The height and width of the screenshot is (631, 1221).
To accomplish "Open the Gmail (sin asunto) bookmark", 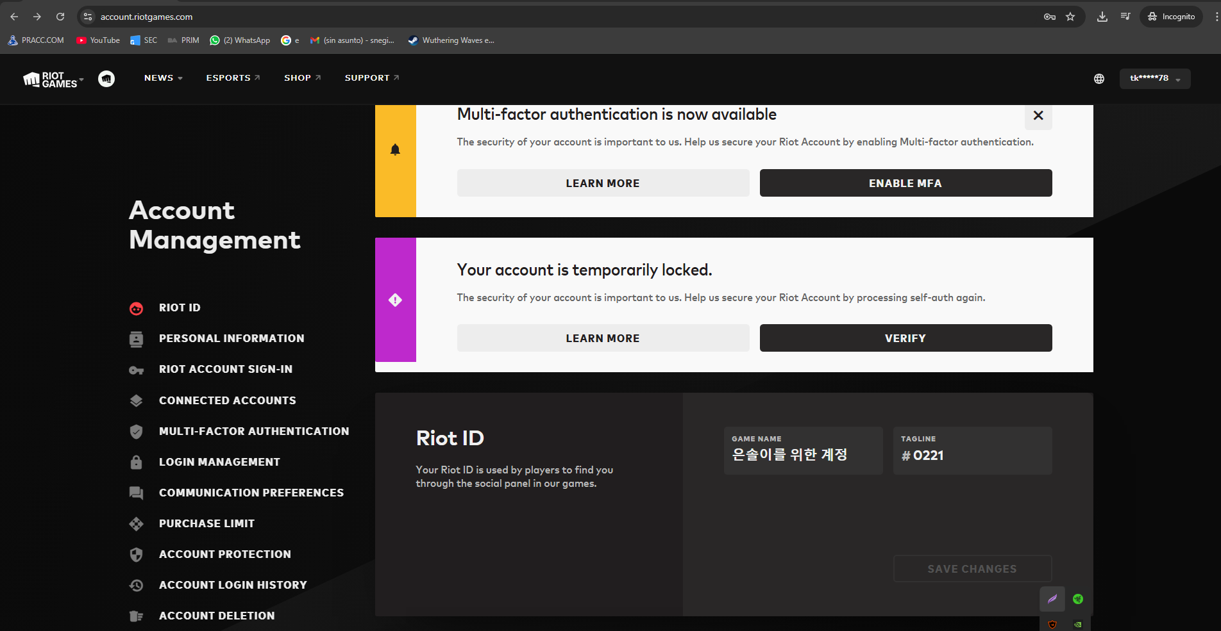I will coord(352,40).
